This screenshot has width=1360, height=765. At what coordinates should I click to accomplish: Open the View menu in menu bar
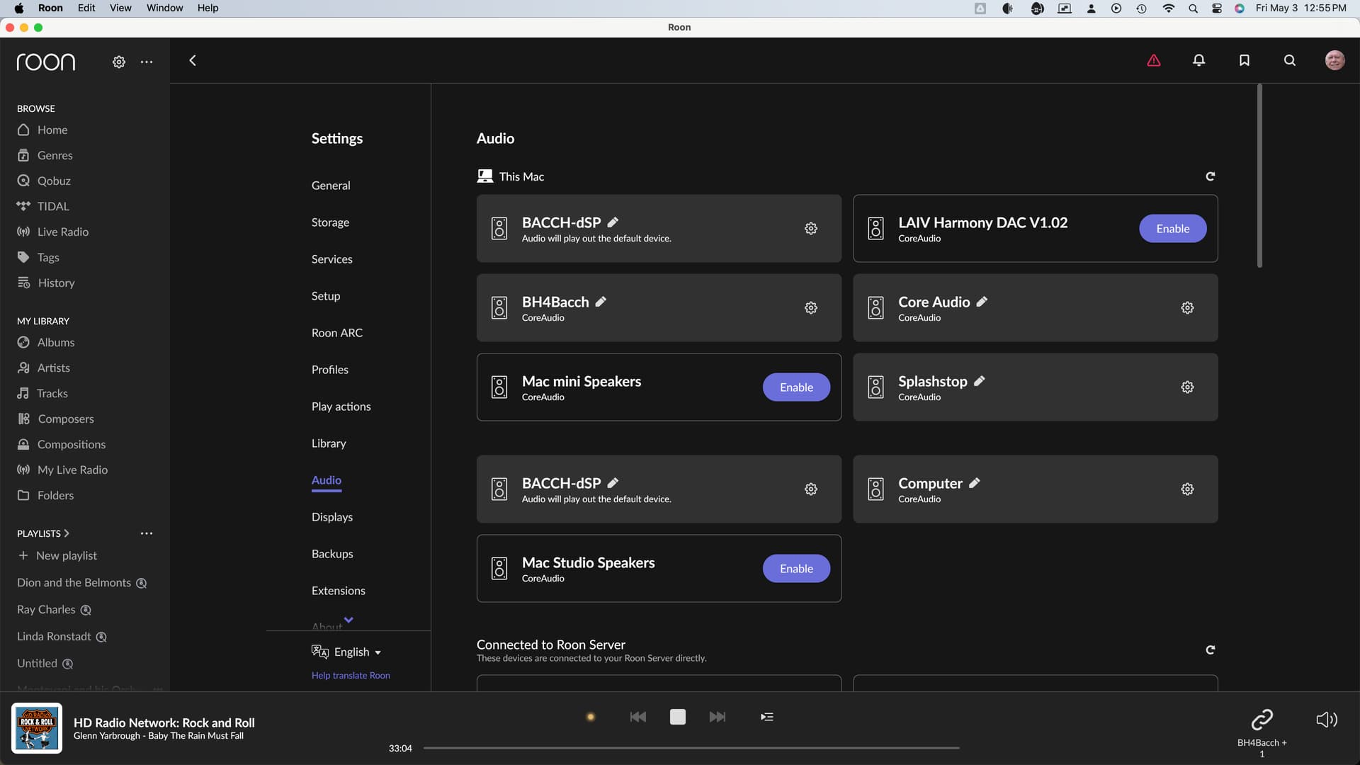(x=120, y=8)
